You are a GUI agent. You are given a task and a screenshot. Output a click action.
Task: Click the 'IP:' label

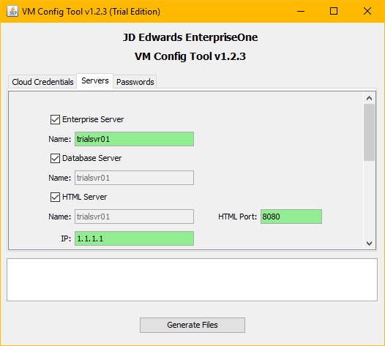66,238
